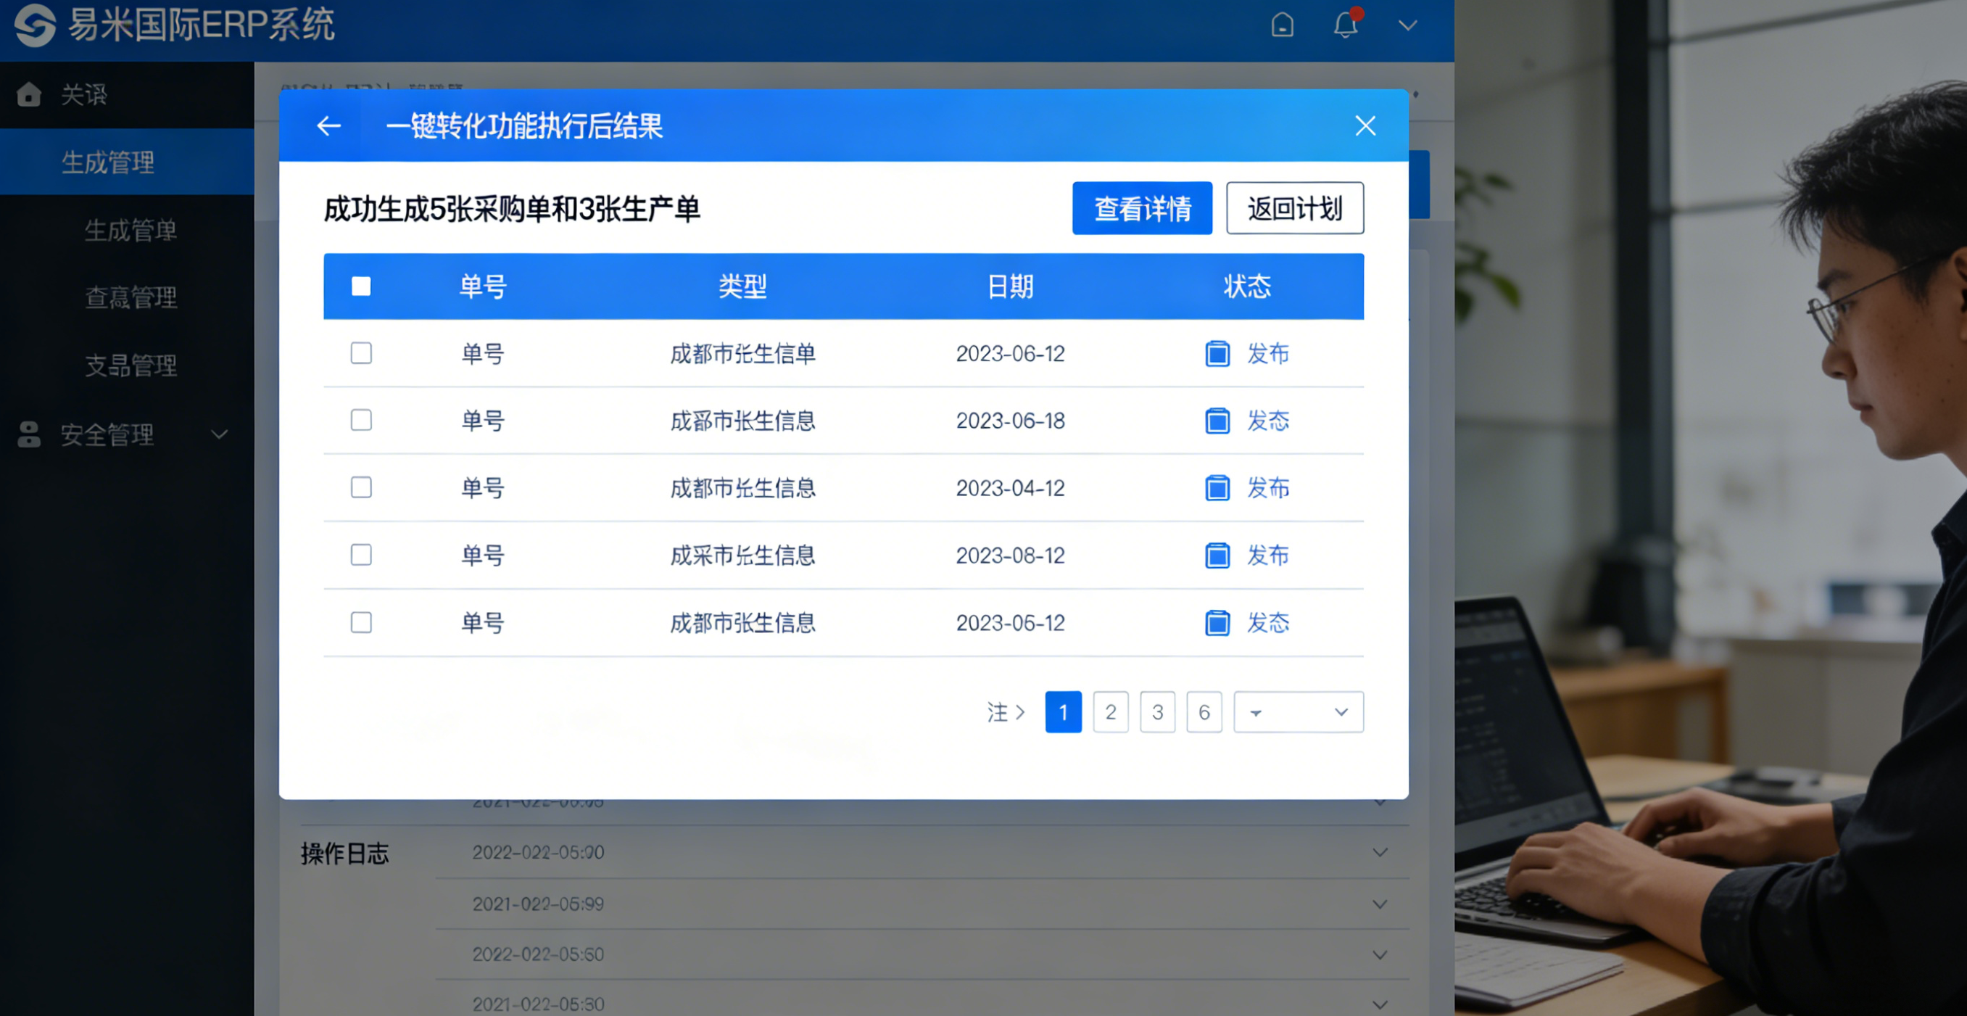Screen dimensions: 1967x1016
Task: Click status icon for the 2023-06-18 row
Action: point(1217,421)
